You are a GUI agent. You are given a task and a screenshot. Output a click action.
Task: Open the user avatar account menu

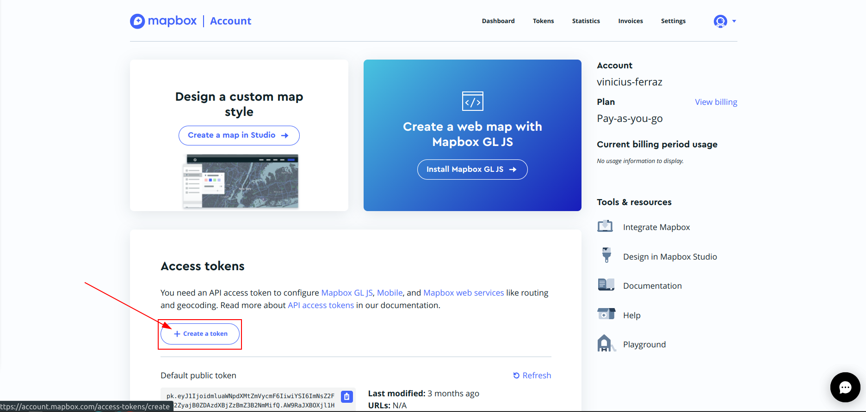(720, 21)
